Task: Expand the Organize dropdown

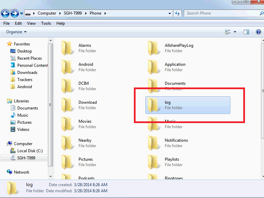Action: 16,32
